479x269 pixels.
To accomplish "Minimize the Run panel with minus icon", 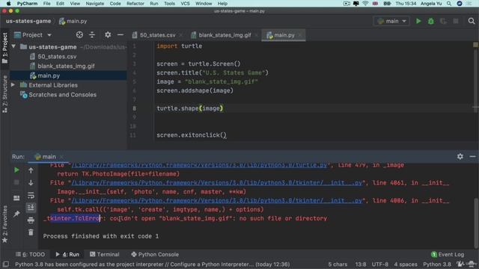I will click(472, 156).
